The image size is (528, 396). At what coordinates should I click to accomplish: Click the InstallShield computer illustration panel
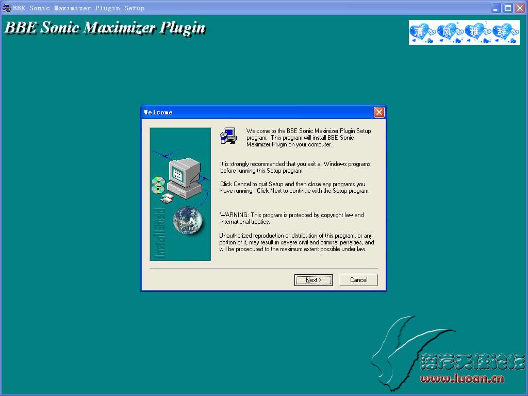pos(180,194)
